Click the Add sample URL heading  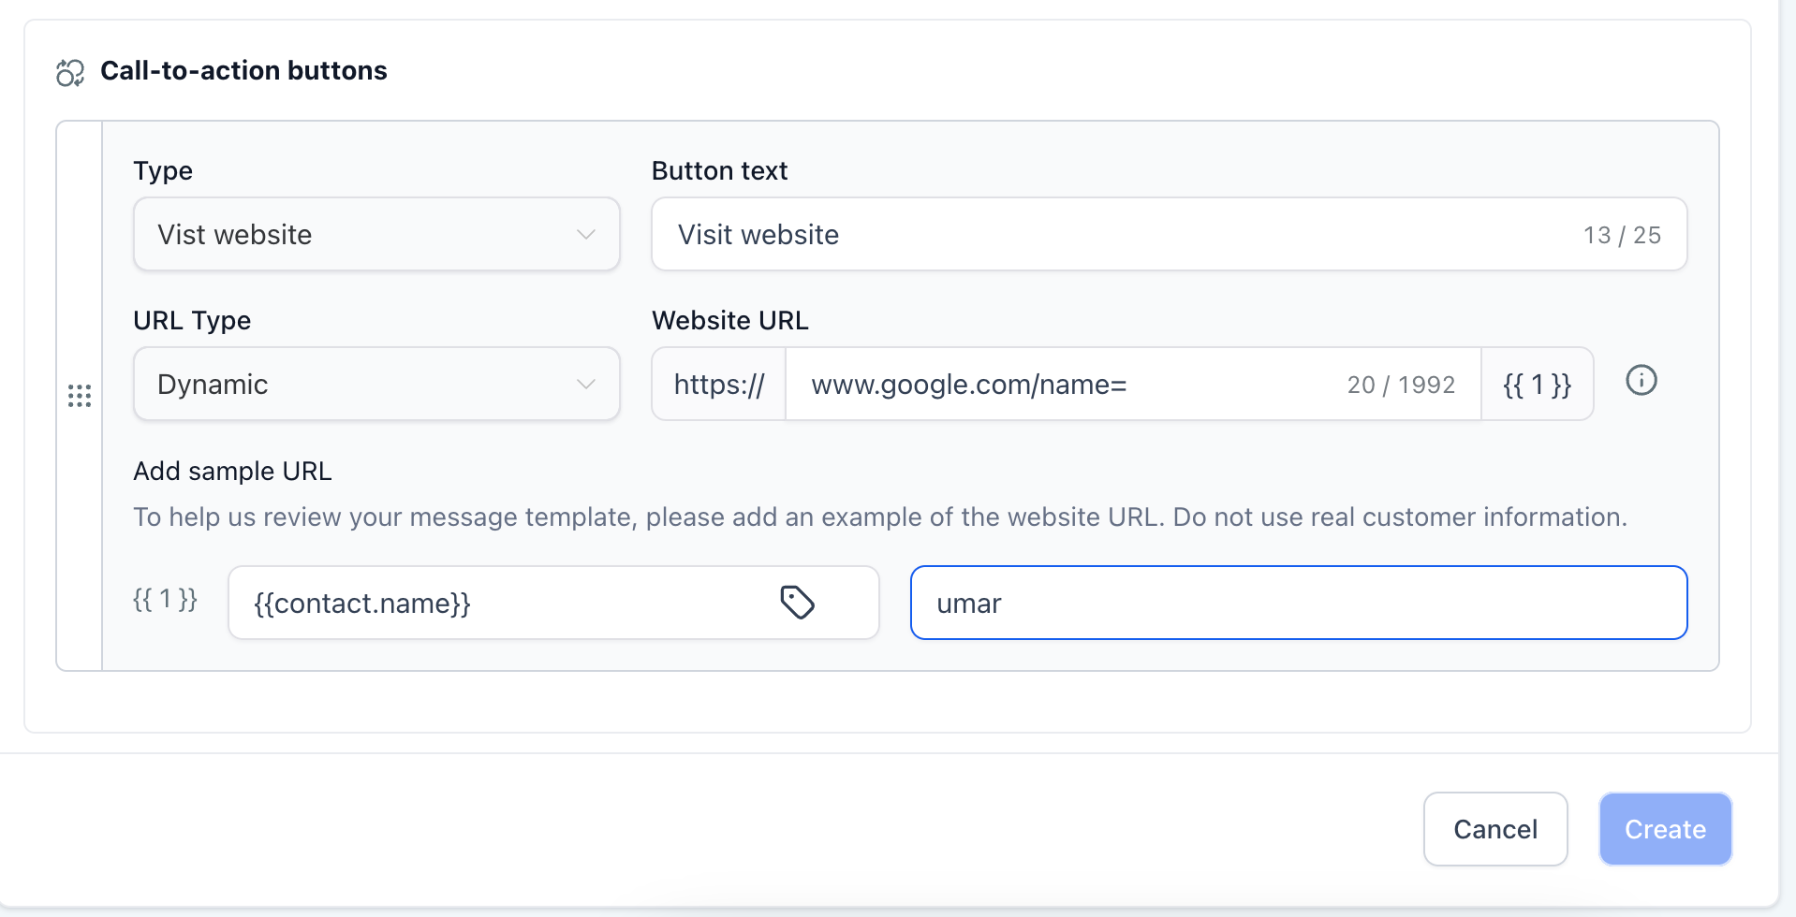(x=232, y=471)
